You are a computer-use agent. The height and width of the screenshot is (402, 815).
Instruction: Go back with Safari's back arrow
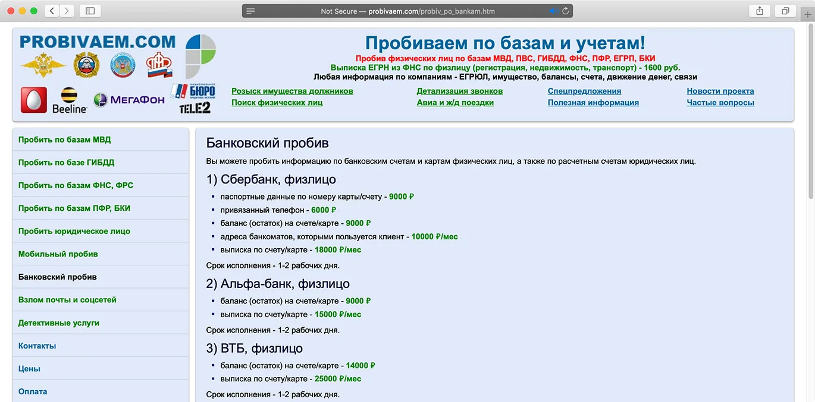click(x=52, y=11)
